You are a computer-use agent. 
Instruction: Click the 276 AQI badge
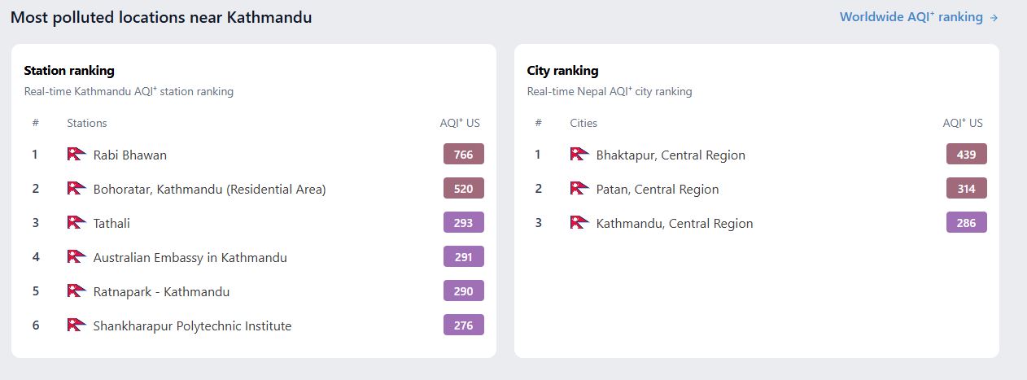(x=464, y=325)
